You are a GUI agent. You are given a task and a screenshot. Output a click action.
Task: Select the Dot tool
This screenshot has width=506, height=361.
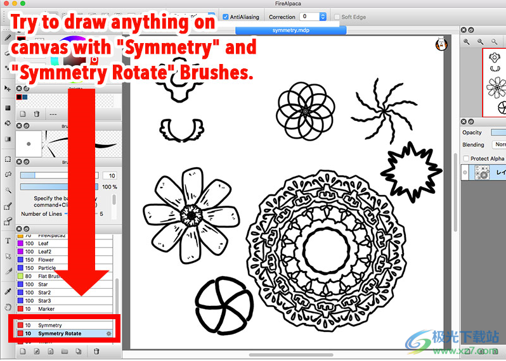point(8,68)
